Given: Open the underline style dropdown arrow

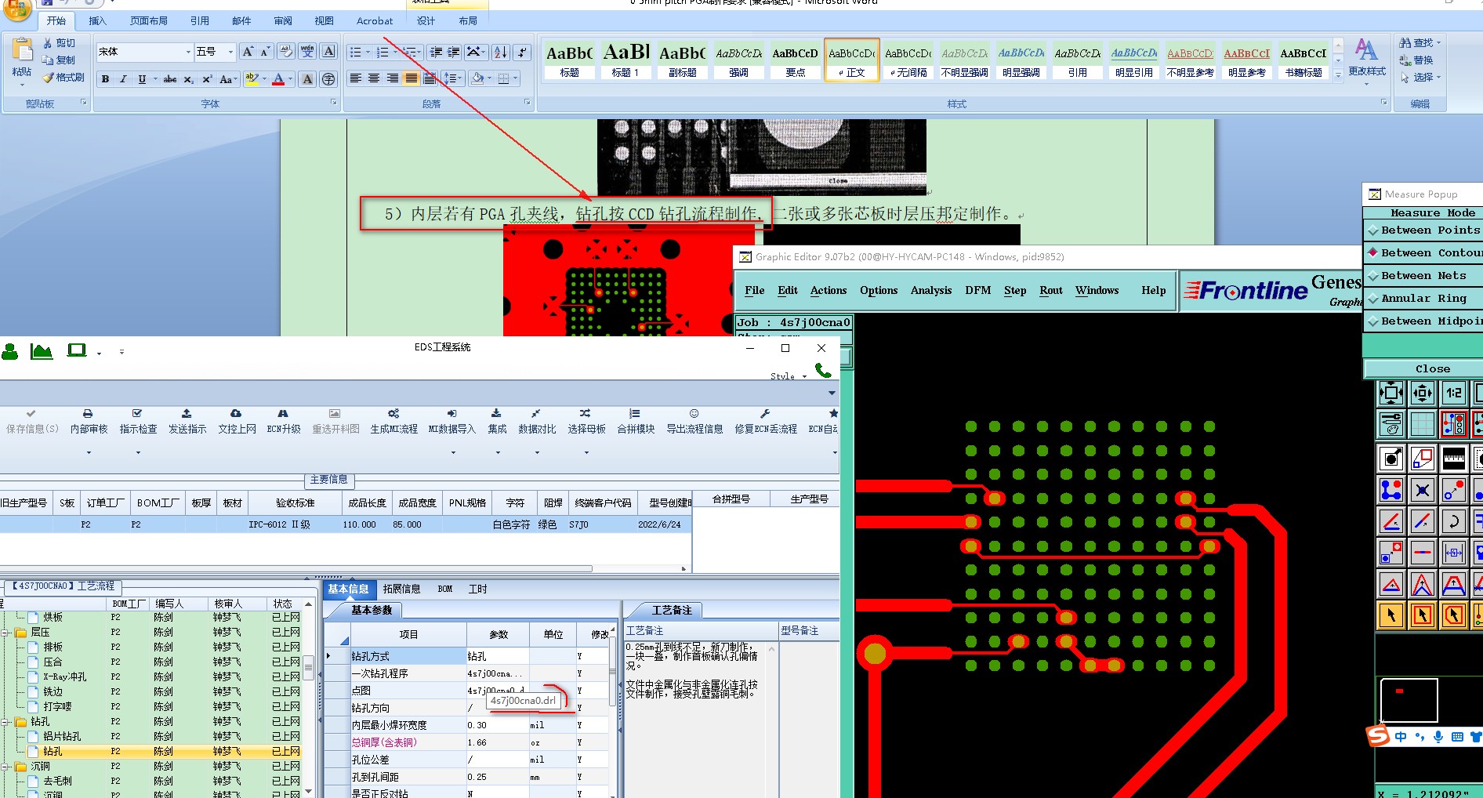Looking at the screenshot, I should point(155,79).
